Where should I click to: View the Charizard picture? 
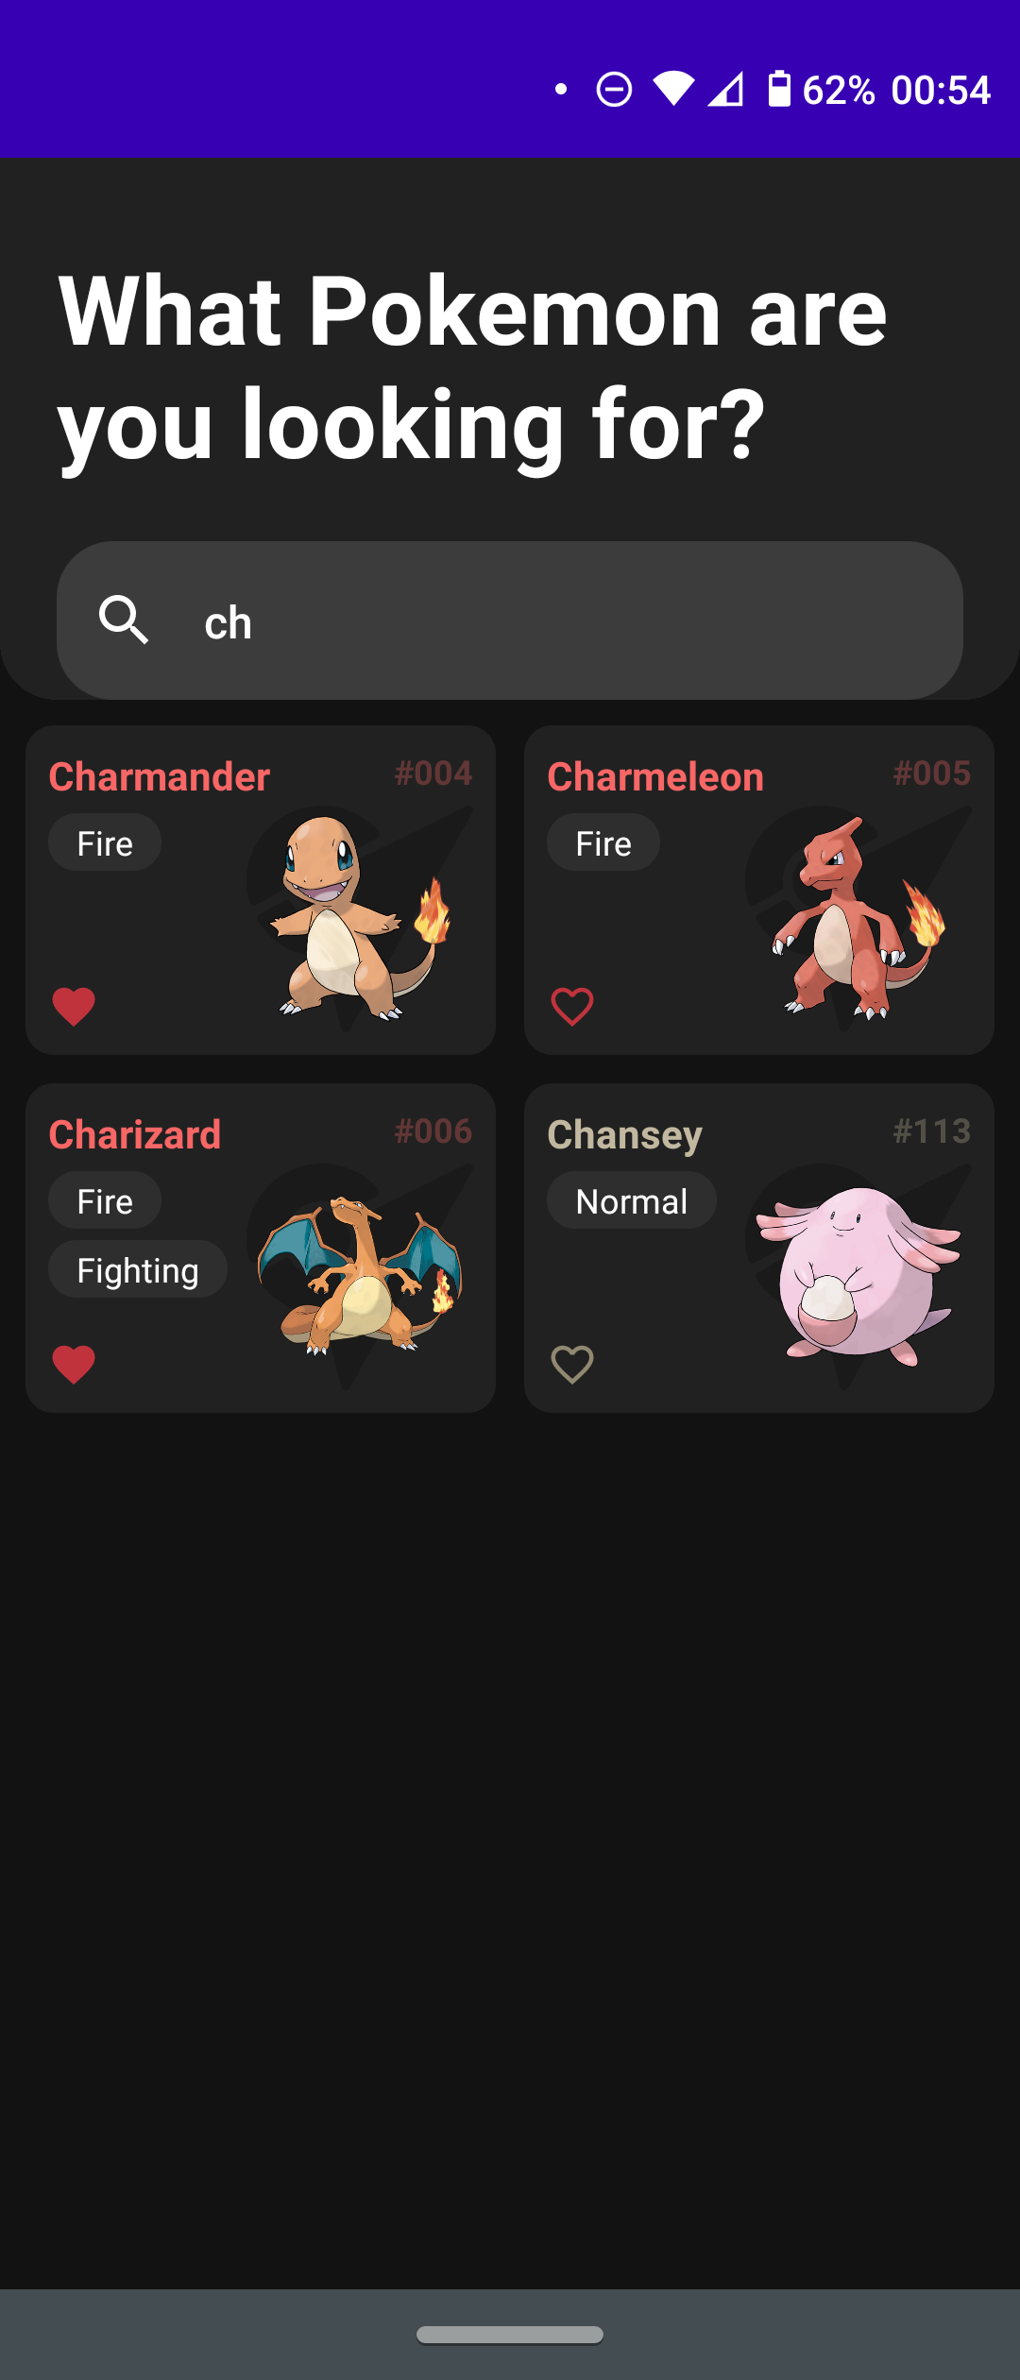click(360, 1275)
